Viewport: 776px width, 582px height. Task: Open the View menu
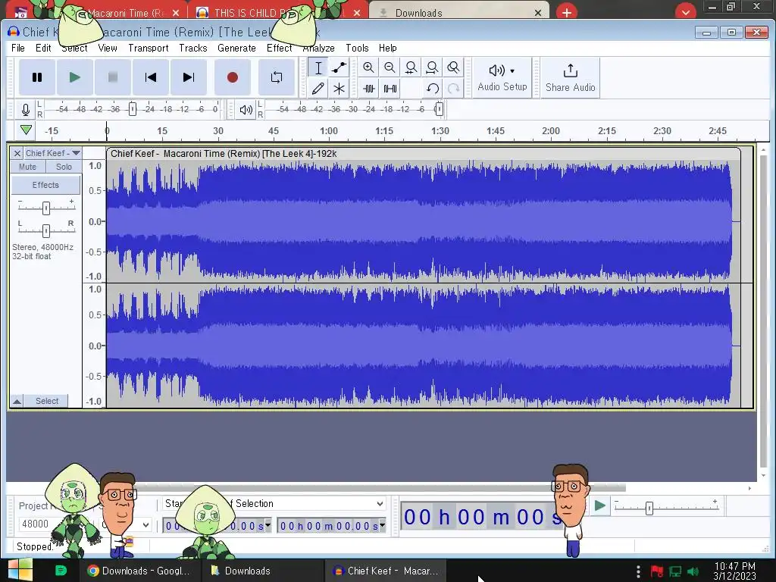pyautogui.click(x=108, y=48)
